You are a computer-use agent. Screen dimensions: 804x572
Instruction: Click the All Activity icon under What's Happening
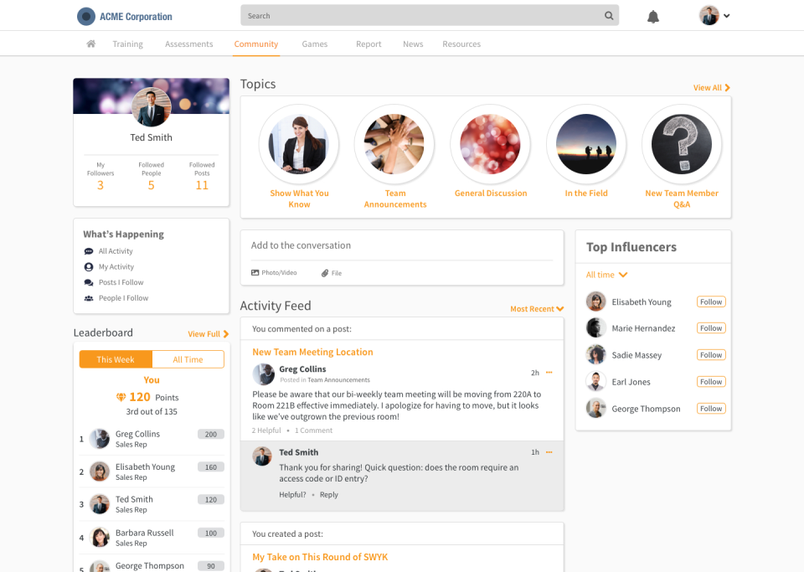[x=88, y=250]
